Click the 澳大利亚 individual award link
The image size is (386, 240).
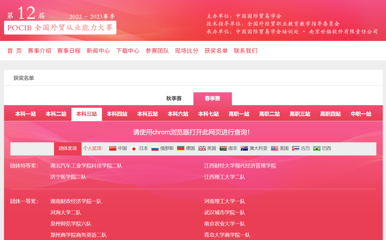pyautogui.click(x=258, y=148)
